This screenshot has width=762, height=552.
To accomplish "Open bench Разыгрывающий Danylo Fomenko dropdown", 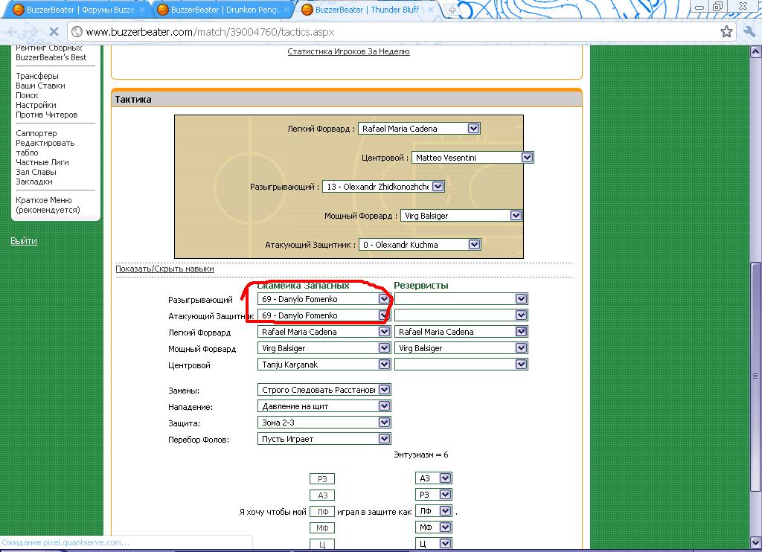I will [x=324, y=299].
